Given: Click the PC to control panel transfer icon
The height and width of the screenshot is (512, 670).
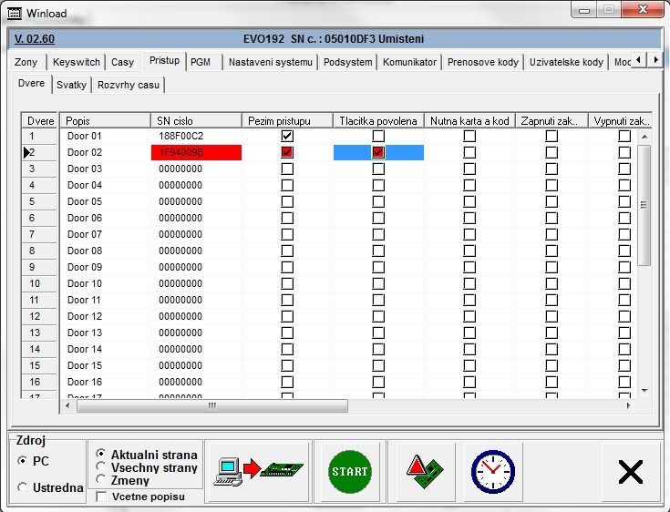Looking at the screenshot, I should click(258, 470).
